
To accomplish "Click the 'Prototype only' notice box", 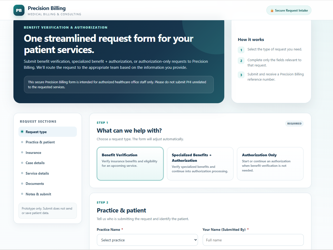I will coord(48,211).
